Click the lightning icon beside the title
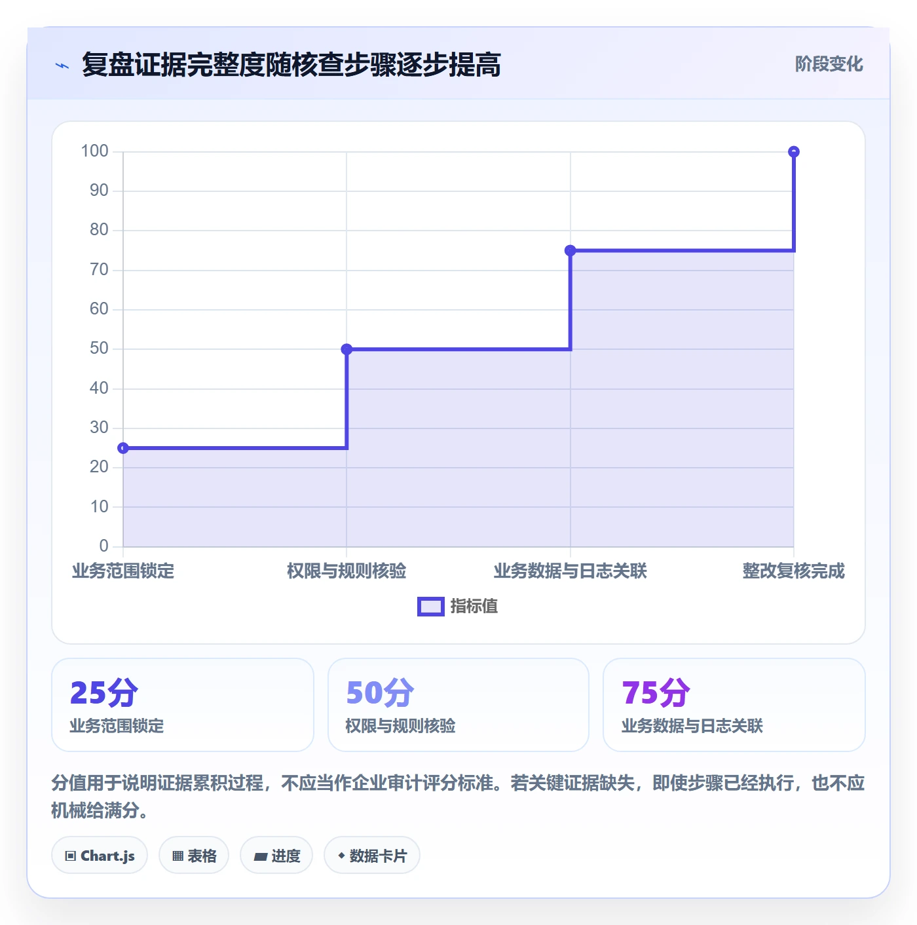The image size is (917, 925). click(x=62, y=66)
